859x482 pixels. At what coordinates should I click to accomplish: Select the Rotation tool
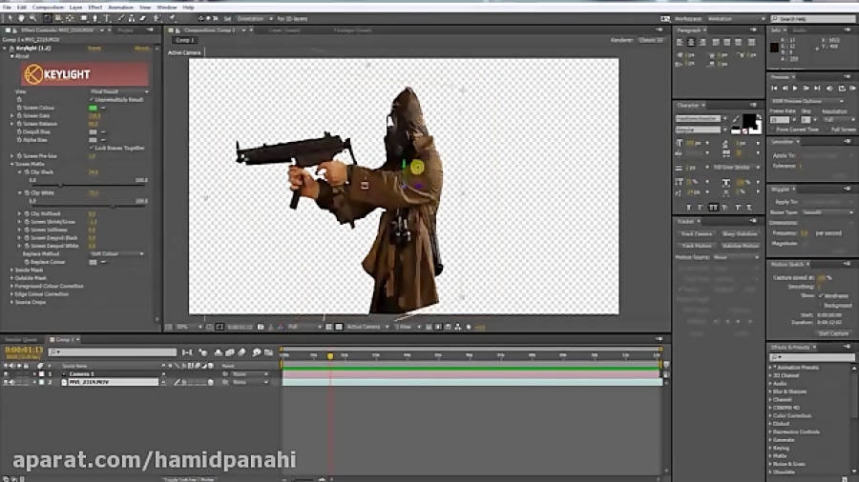[x=47, y=19]
